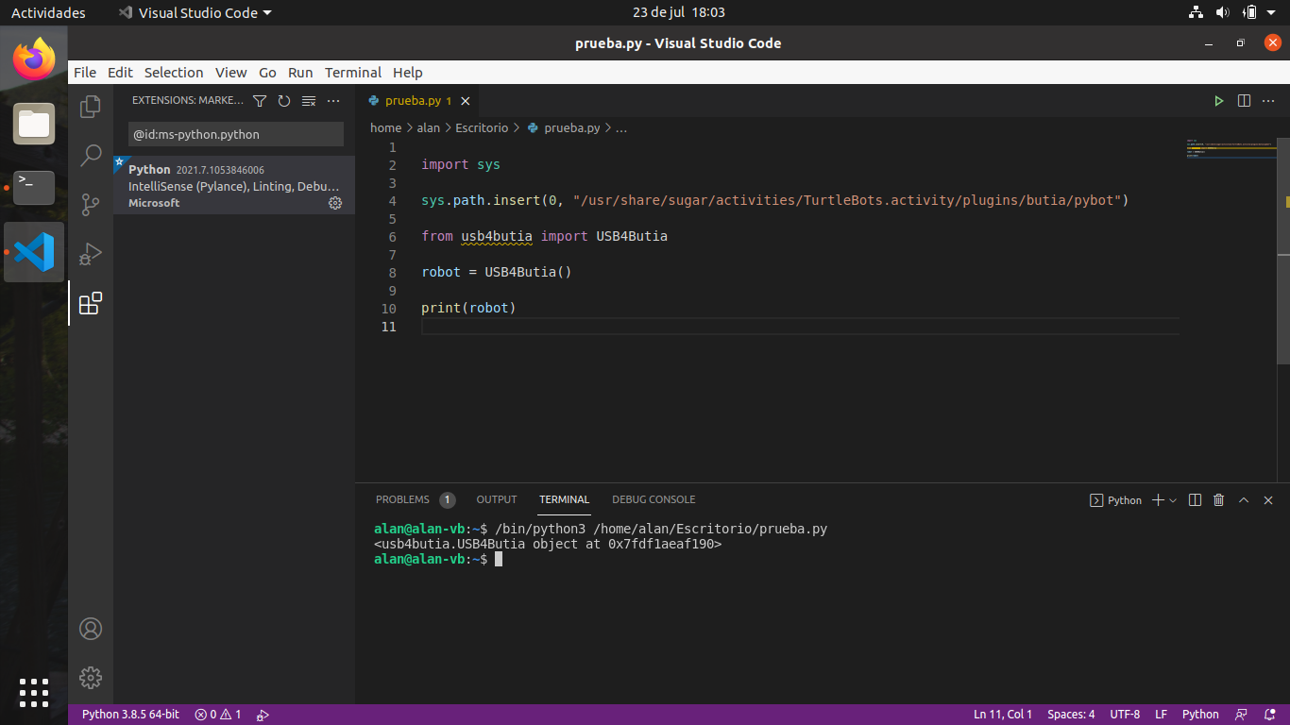Select the Python extension list entry

pos(234,185)
